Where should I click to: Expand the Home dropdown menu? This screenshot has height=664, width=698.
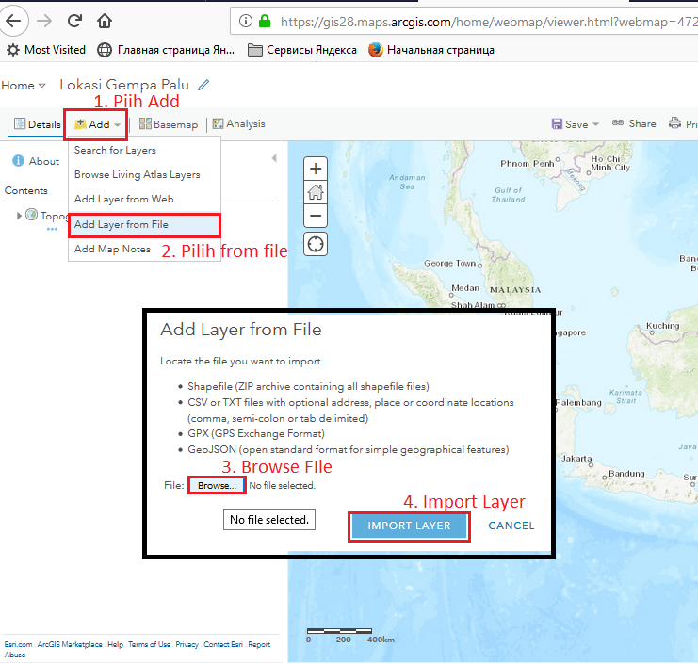point(24,85)
